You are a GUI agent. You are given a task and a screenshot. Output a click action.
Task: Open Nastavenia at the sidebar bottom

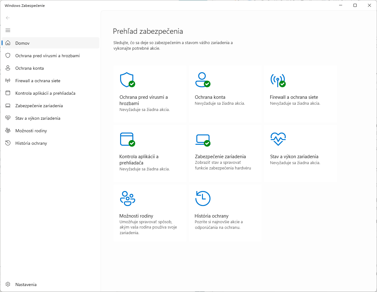tap(26, 284)
